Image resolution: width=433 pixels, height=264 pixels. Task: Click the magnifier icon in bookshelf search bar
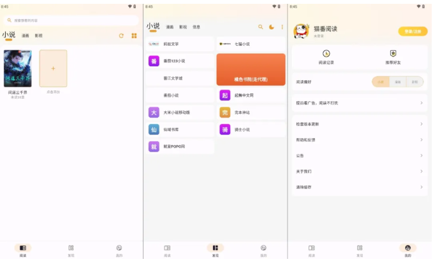pos(10,20)
